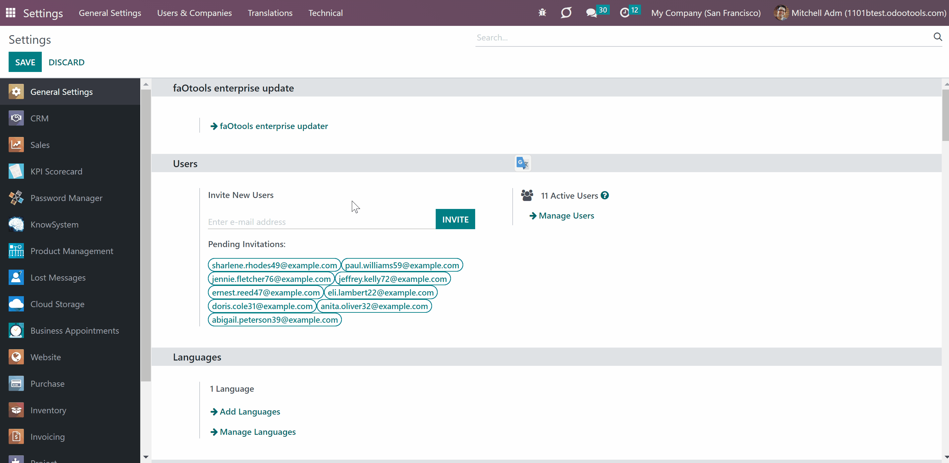This screenshot has height=463, width=949.
Task: Click the DISCARD button
Action: coord(66,62)
